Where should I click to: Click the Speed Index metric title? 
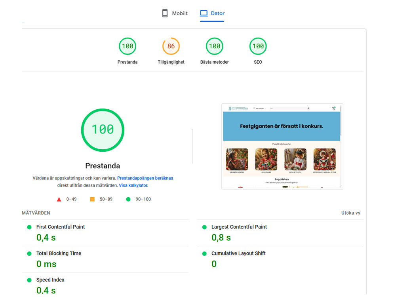50,280
